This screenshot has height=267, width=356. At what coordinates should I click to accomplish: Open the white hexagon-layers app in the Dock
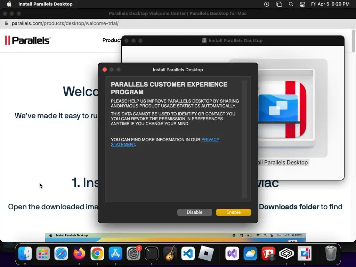(286, 253)
